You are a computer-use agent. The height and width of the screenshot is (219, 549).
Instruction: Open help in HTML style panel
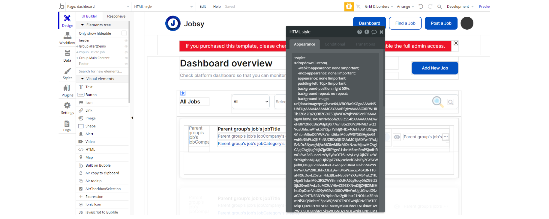click(x=359, y=32)
